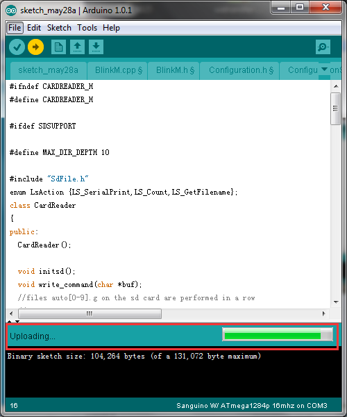Click the Verify checkmark button

pos(17,47)
